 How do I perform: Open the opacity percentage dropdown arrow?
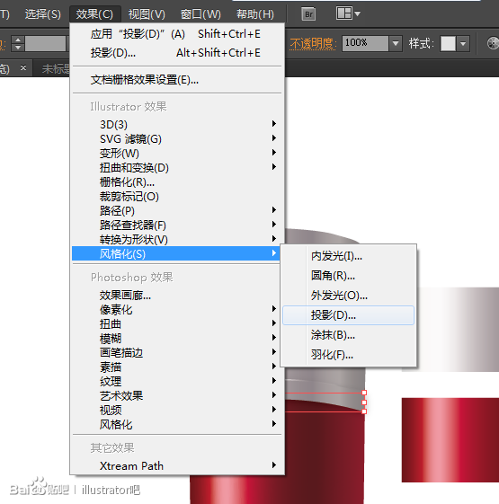(396, 43)
